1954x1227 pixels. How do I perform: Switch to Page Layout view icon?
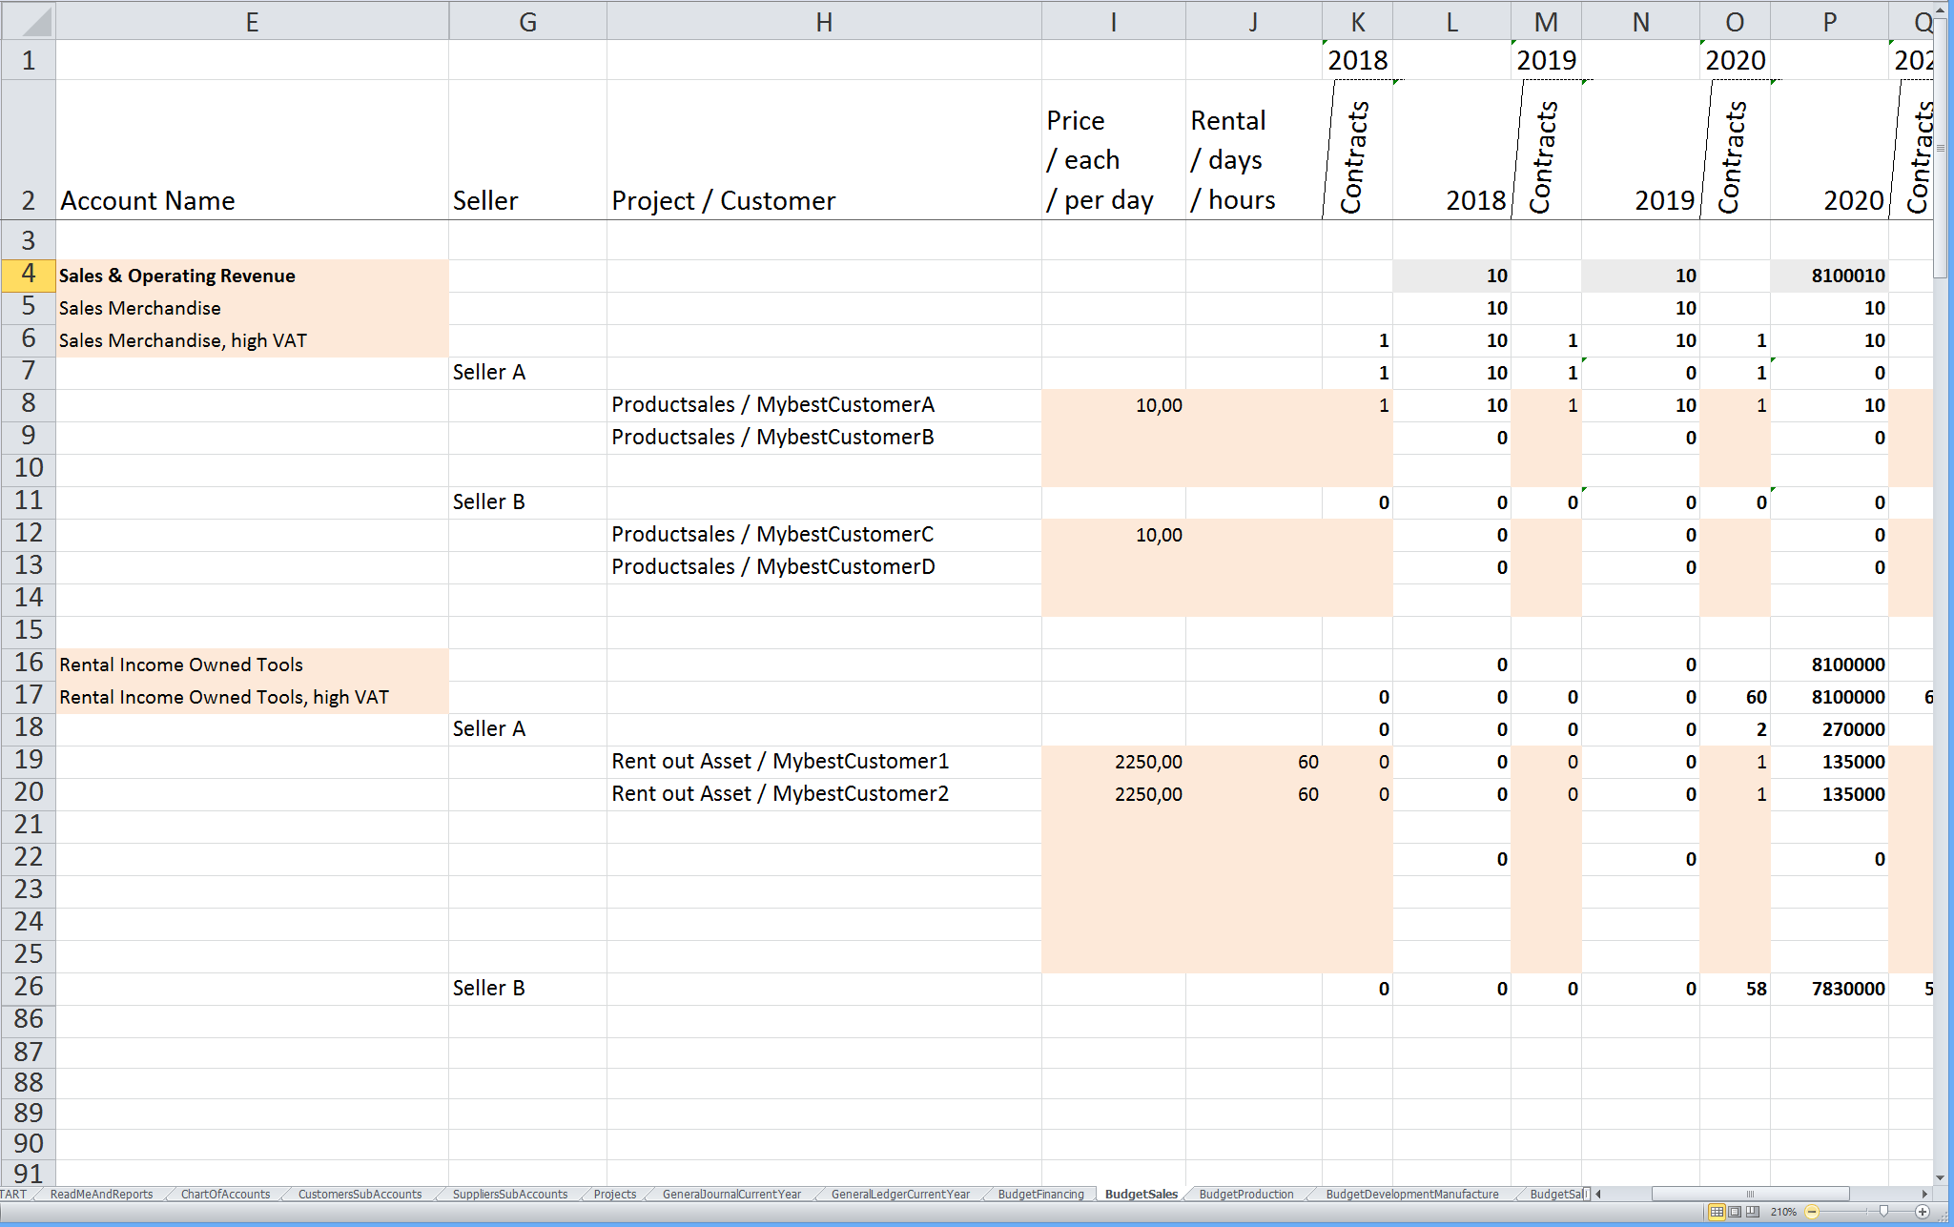[1735, 1212]
